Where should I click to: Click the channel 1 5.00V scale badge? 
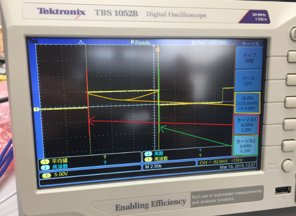click(x=46, y=176)
